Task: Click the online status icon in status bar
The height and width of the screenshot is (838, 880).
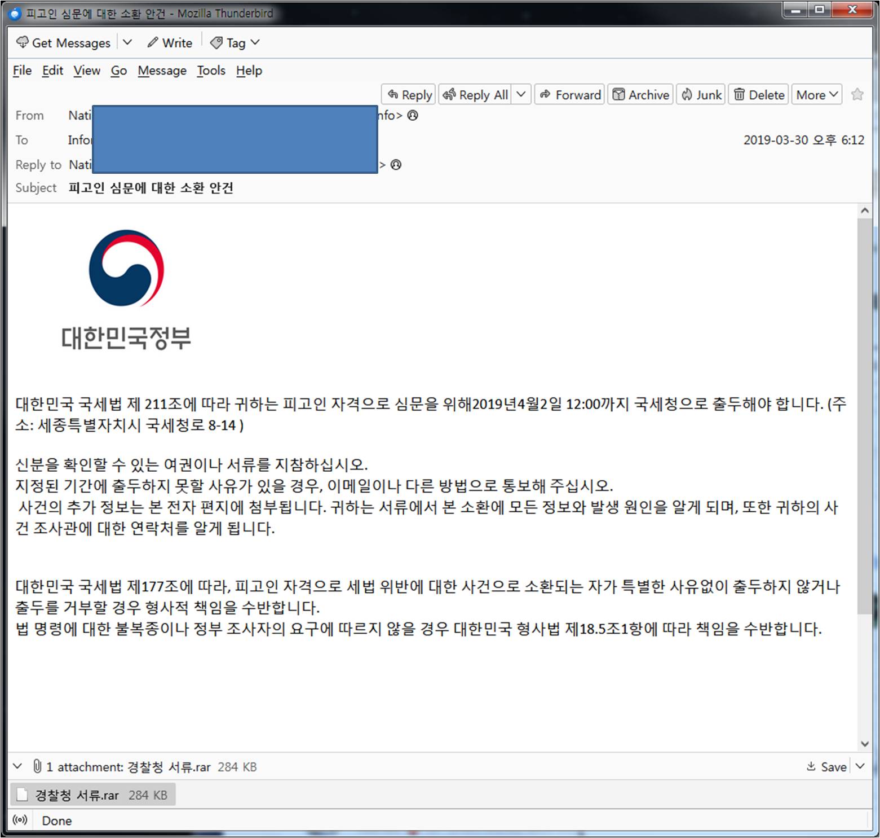Action: [20, 820]
